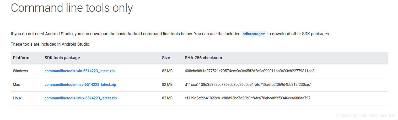Click the Windows SHA-256 checksum value
Image resolution: width=398 pixels, height=120 pixels.
pos(250,71)
